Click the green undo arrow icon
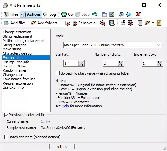The width and height of the screenshot is (167, 151). pyautogui.click(x=94, y=14)
